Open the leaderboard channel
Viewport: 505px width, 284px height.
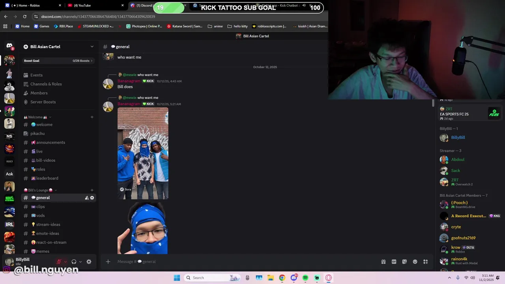tap(58, 178)
